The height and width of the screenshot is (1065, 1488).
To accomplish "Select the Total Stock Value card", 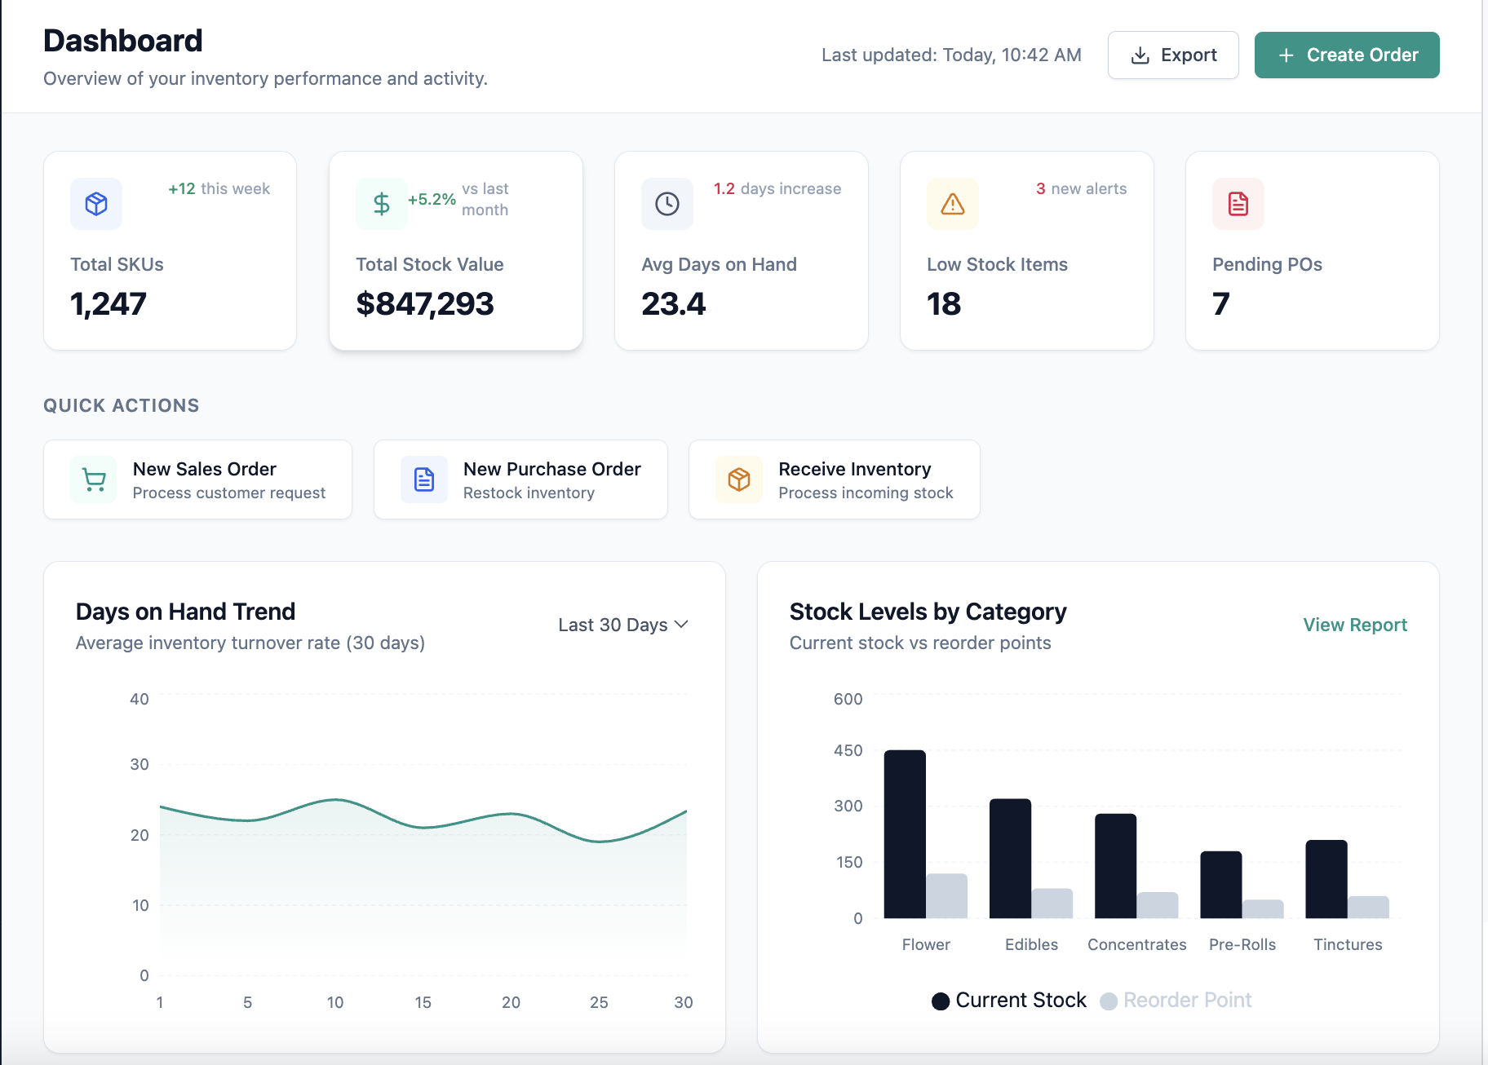I will coord(455,251).
